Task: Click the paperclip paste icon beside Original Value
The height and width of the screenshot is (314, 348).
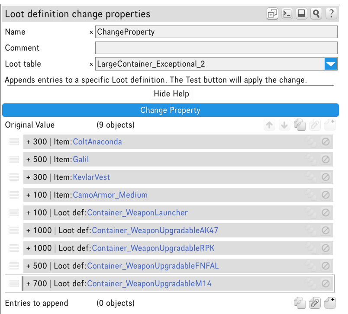Action: coord(315,125)
